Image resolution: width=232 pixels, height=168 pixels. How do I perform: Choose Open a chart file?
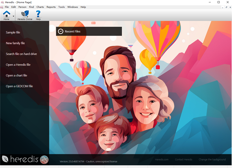(16, 76)
